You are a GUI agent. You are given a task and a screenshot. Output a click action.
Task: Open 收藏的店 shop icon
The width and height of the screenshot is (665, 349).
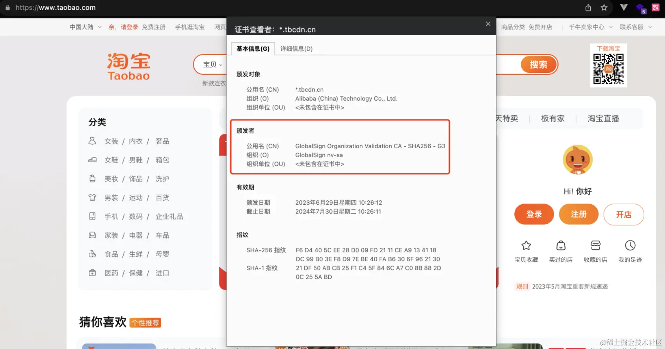click(595, 246)
